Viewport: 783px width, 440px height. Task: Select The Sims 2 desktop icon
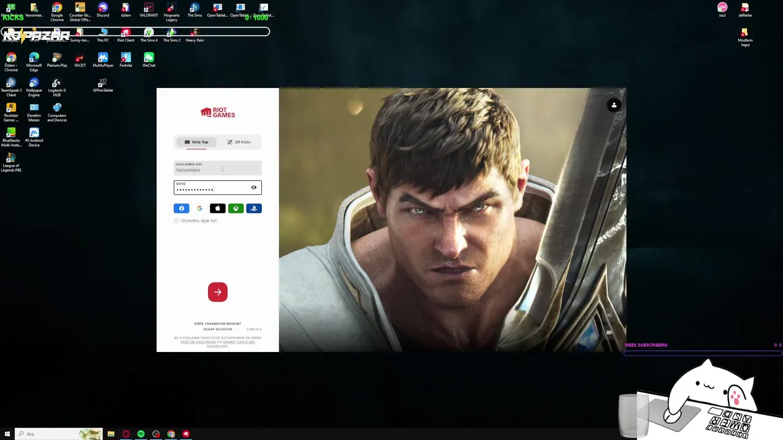pos(172,35)
